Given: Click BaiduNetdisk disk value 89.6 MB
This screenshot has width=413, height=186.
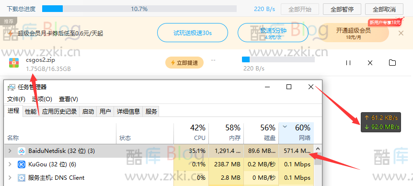Looking at the screenshot, I should click(262, 151).
